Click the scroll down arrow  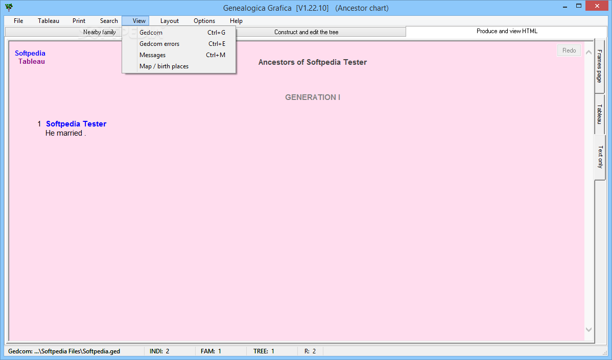(x=589, y=329)
